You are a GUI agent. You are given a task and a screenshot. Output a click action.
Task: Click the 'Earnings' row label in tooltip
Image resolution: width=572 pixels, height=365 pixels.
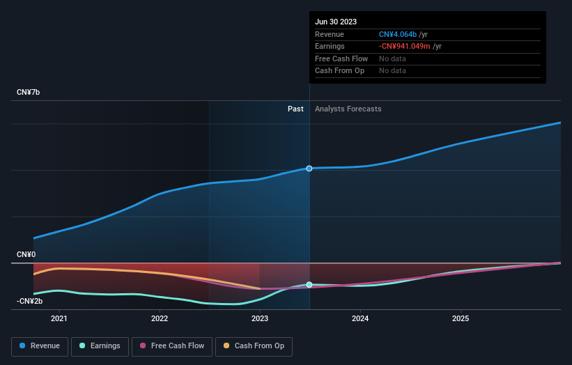[330, 46]
